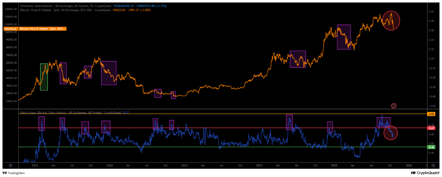The width and height of the screenshot is (442, 177).
Task: Click the orange 0.82 level label
Action: [x=431, y=114]
